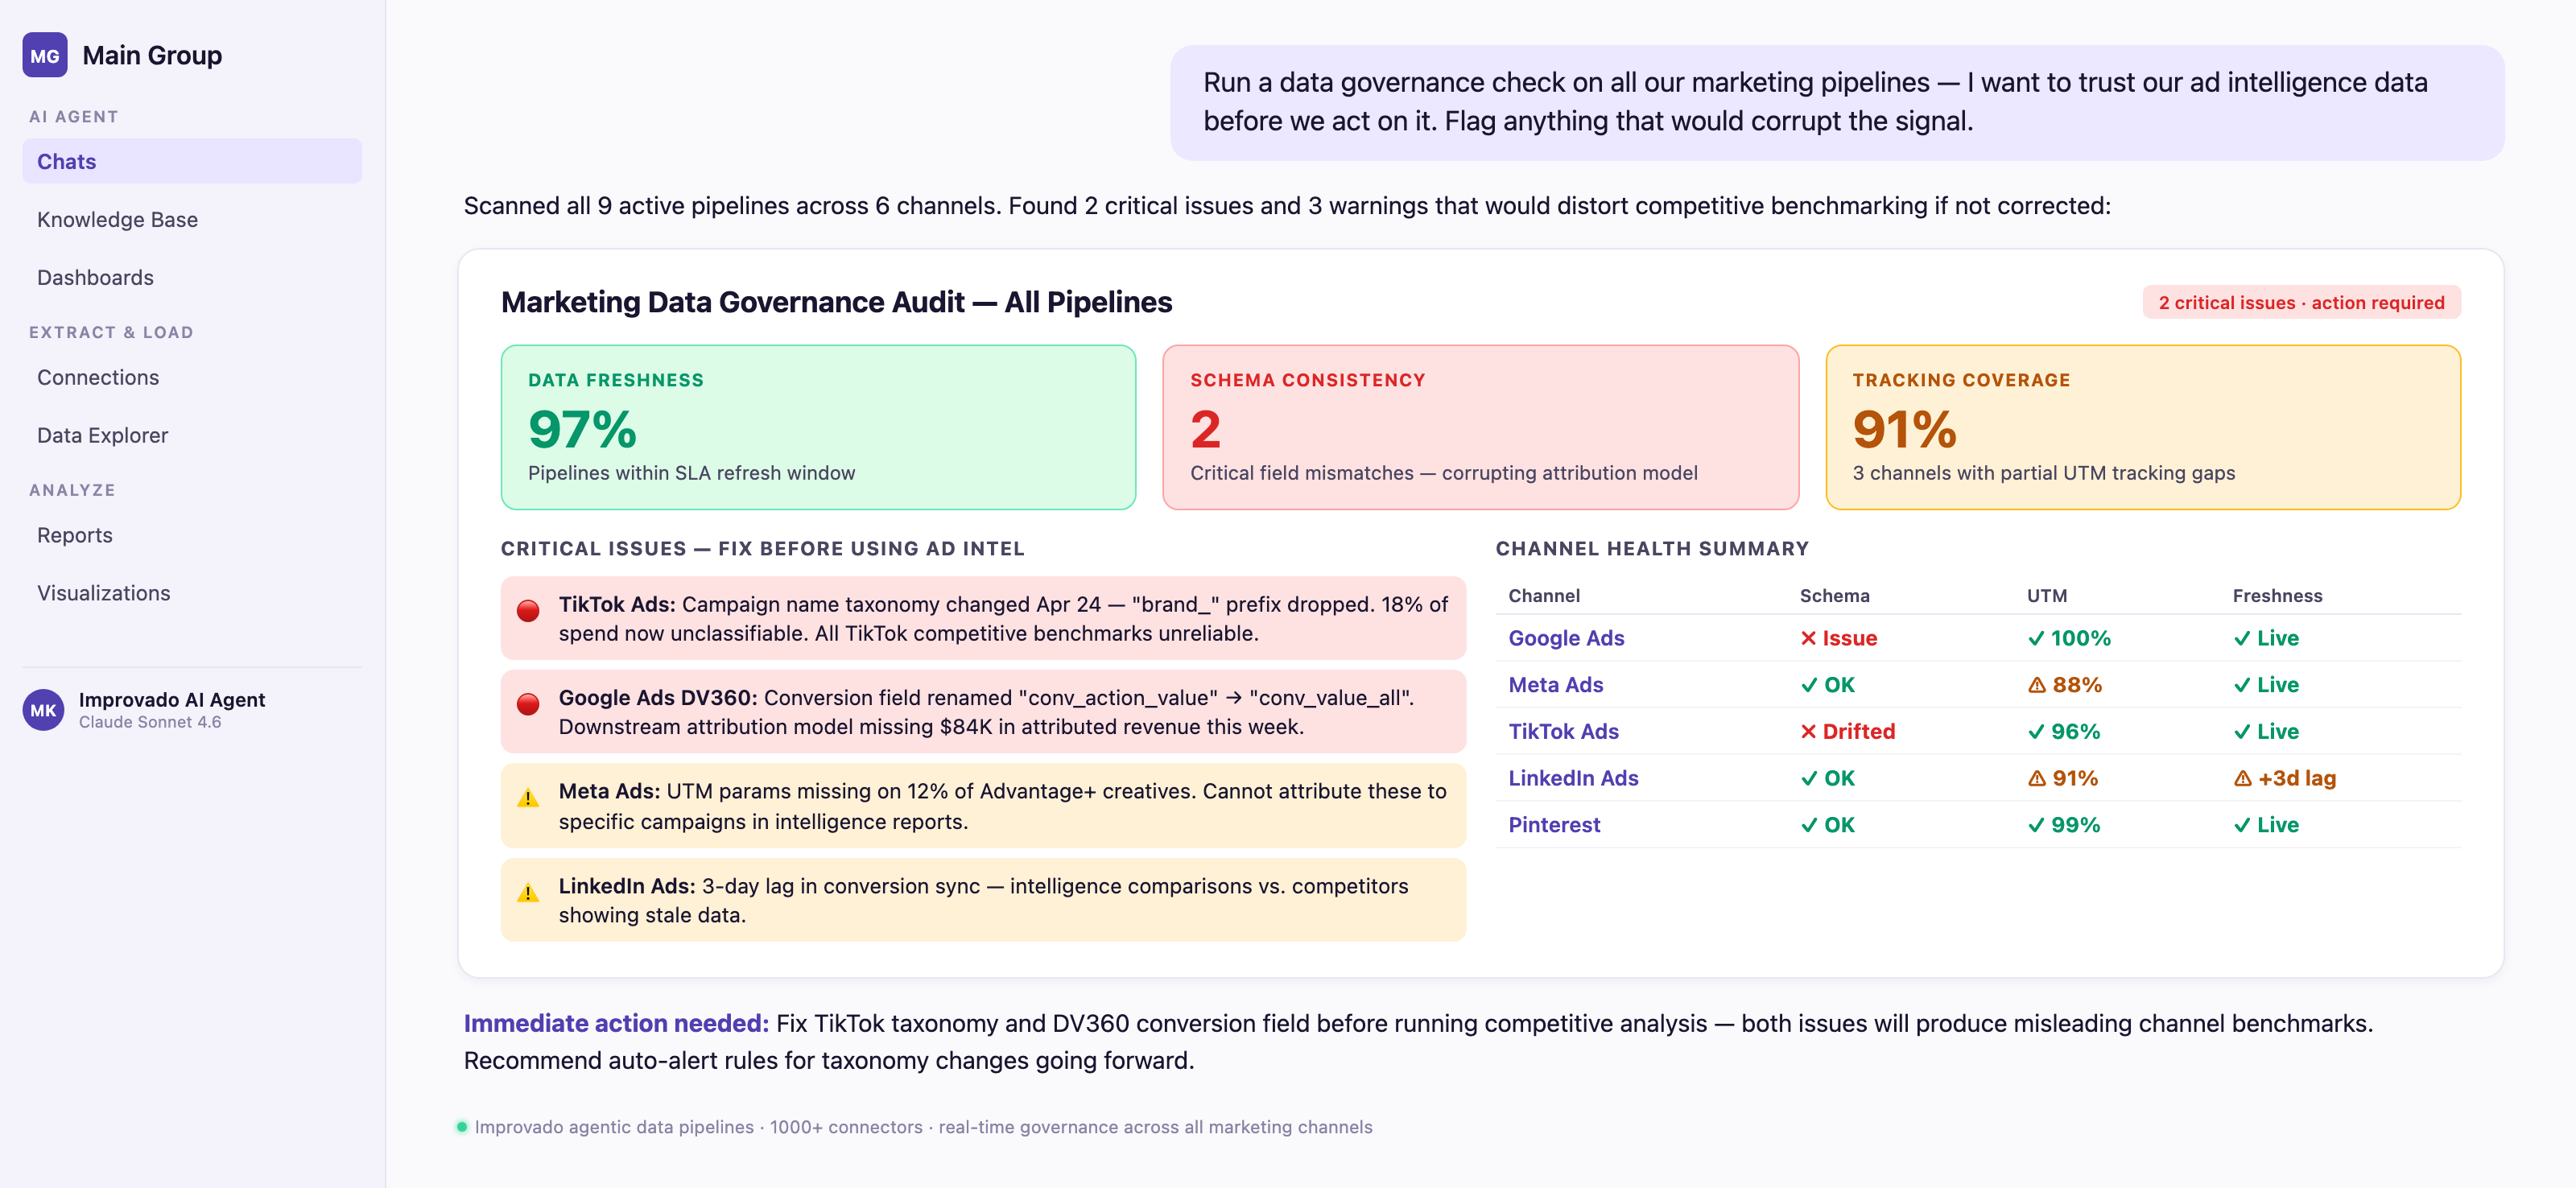
Task: Open Visualizations page
Action: 192,593
